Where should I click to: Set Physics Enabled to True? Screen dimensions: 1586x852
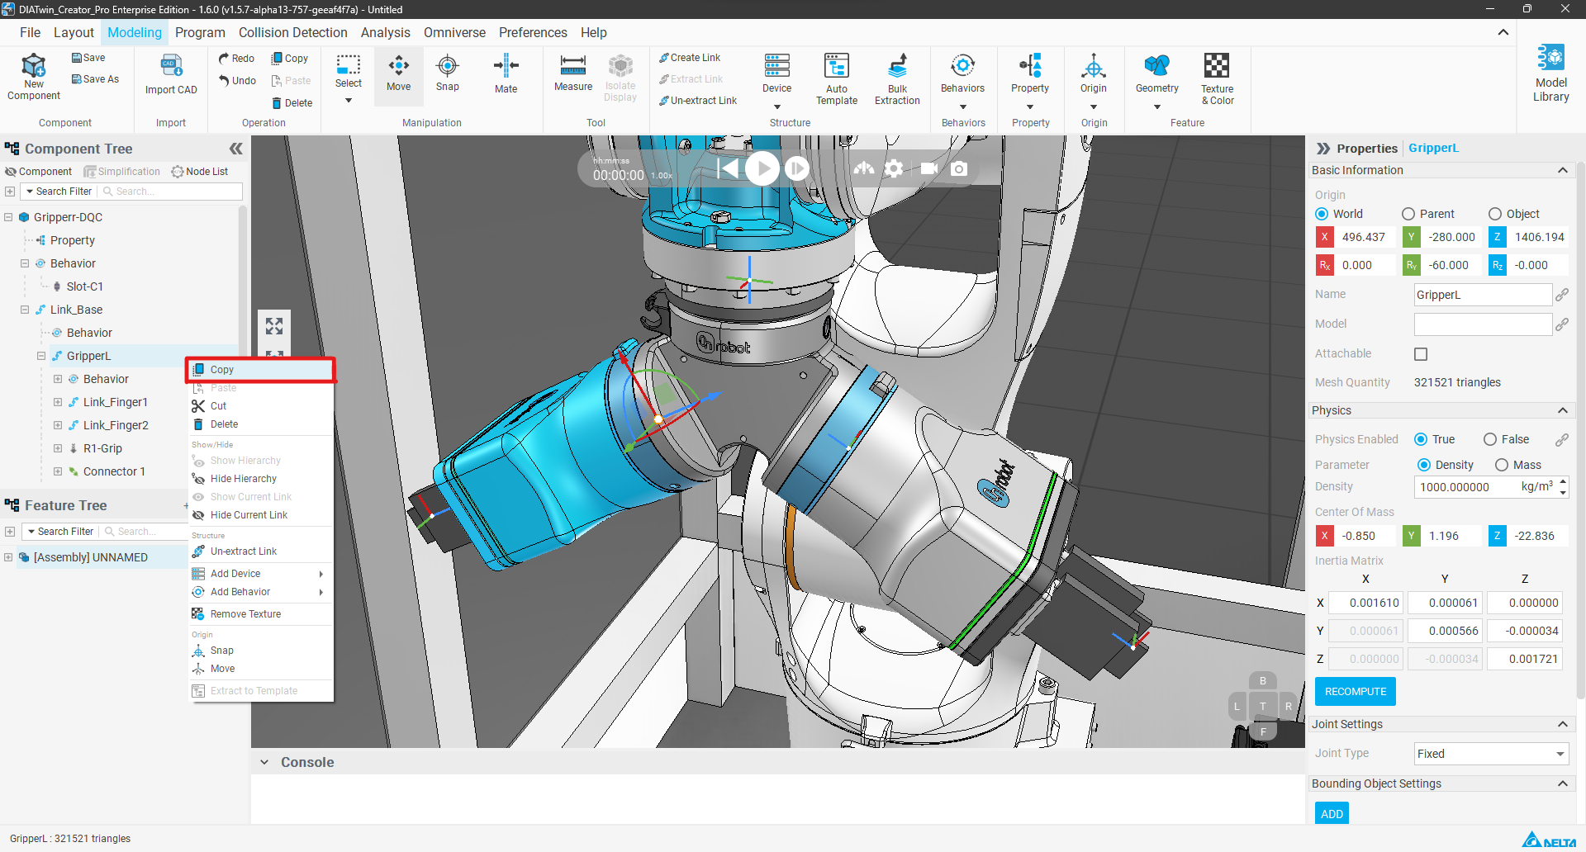[1421, 439]
